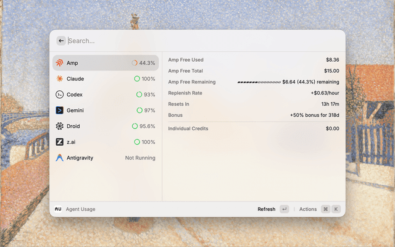This screenshot has height=247, width=395.
Task: Click the Individual Credits row
Action: click(x=253, y=128)
